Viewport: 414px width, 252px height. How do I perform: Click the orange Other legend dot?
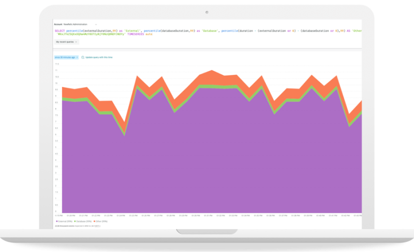point(94,221)
